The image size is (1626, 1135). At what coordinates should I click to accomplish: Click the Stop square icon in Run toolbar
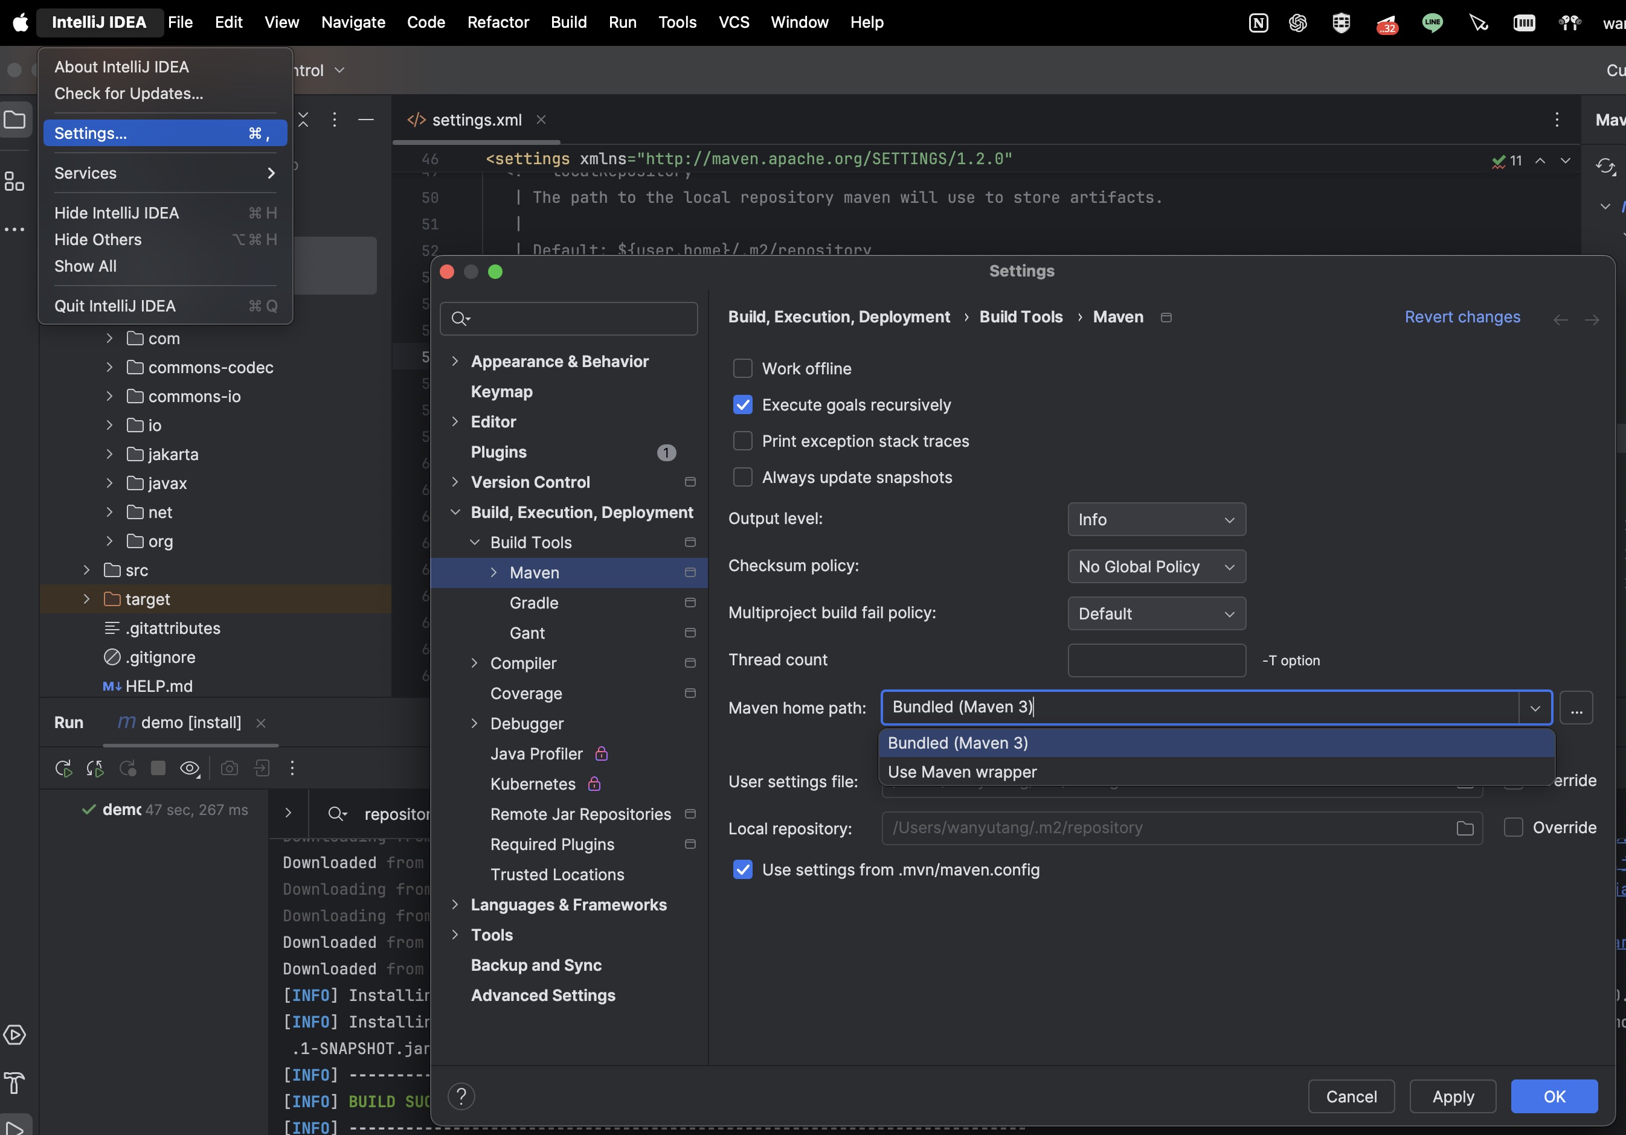point(158,768)
